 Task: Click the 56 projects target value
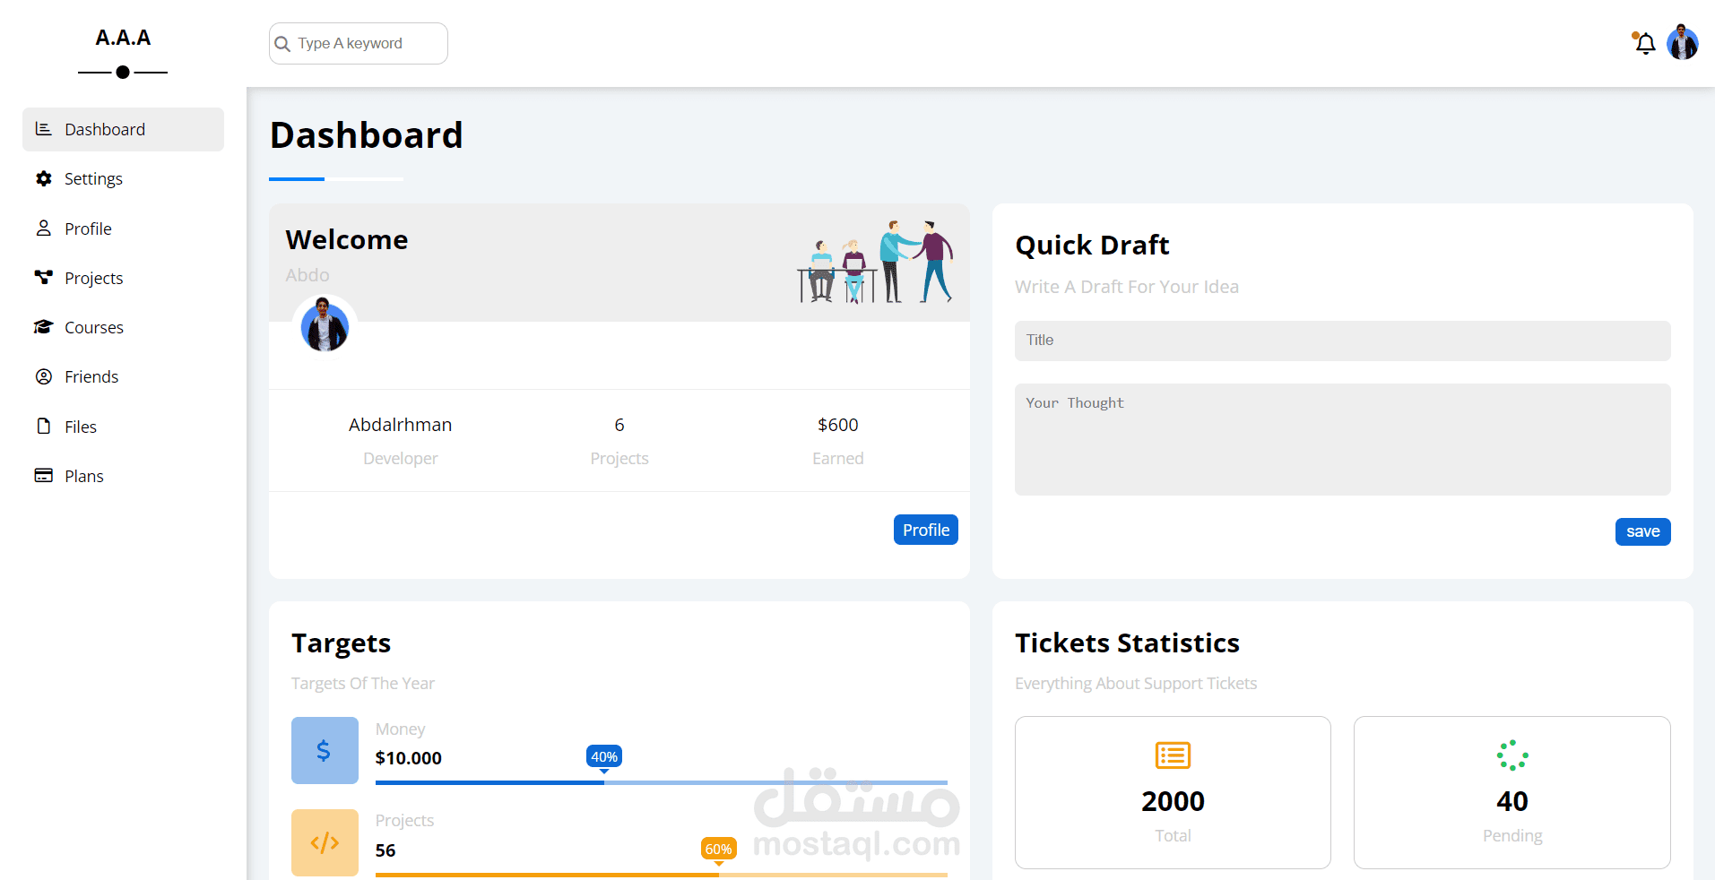tap(385, 850)
